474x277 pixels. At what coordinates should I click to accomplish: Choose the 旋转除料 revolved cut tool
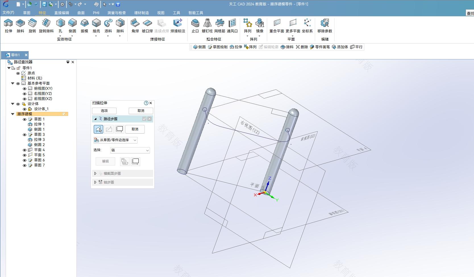point(46,26)
